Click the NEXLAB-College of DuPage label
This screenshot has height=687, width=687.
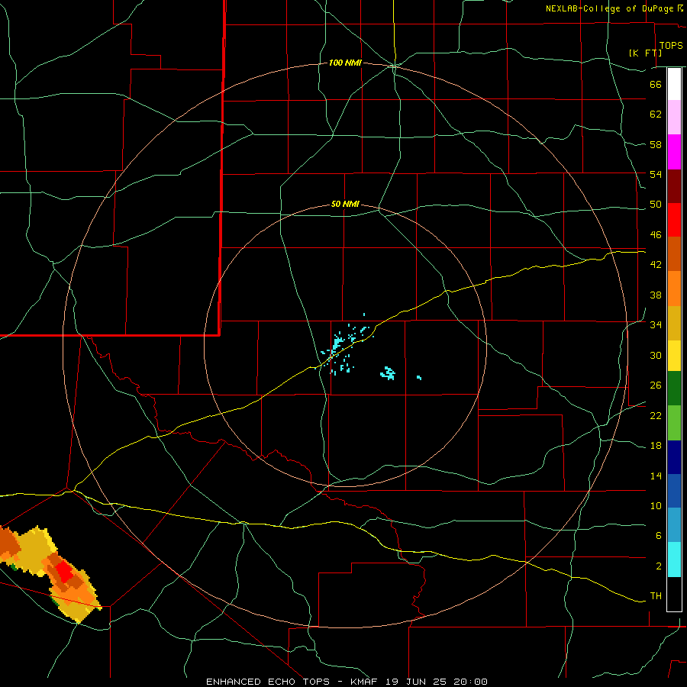point(609,8)
